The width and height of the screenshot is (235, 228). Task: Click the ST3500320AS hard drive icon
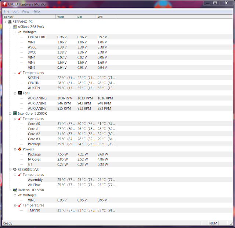[15, 170]
